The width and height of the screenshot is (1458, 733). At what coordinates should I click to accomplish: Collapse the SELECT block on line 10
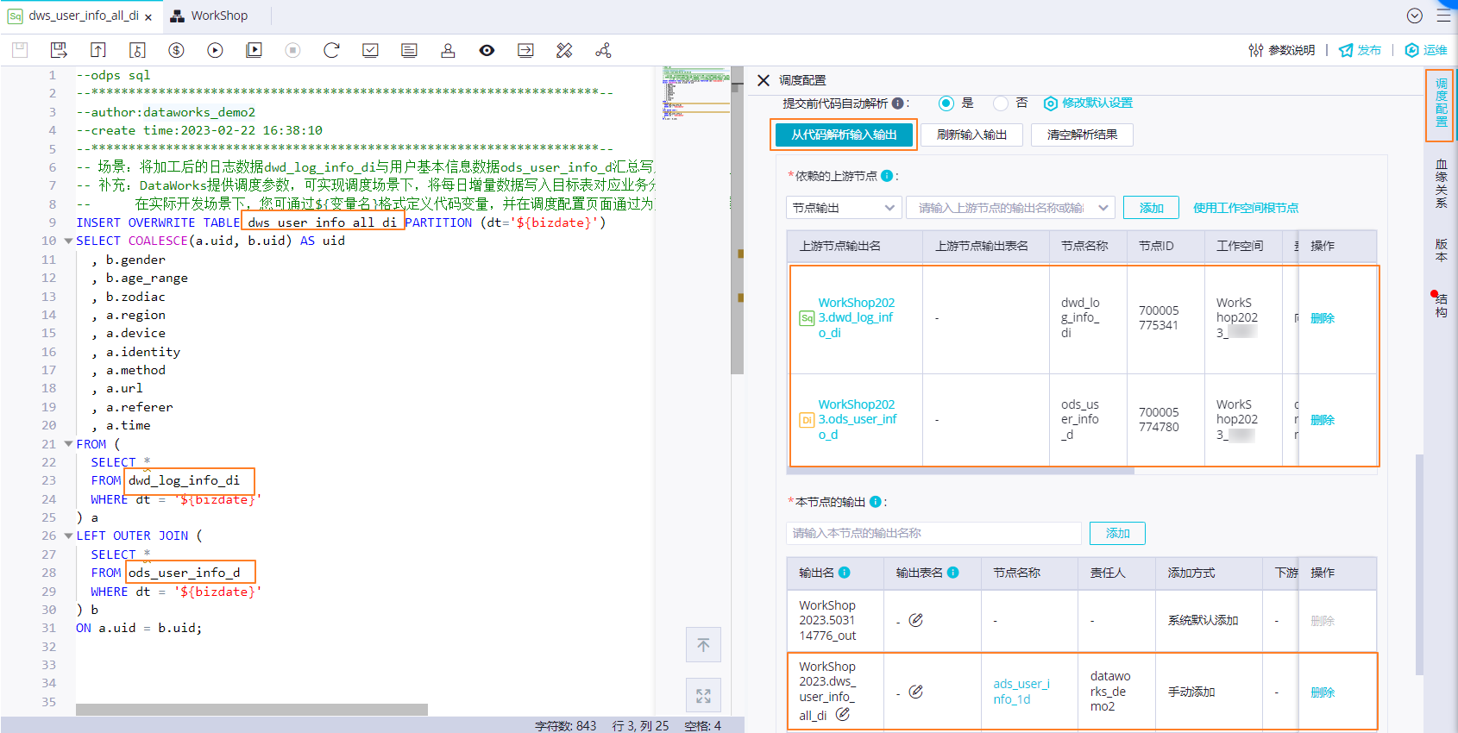(x=68, y=241)
